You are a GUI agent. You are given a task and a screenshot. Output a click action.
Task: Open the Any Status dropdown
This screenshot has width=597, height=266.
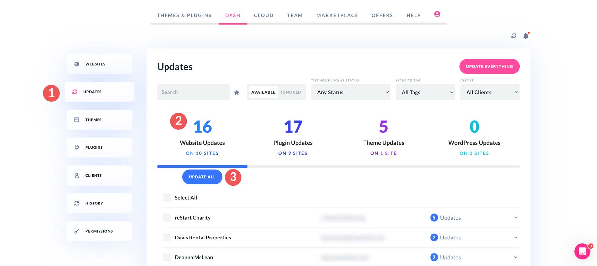click(351, 92)
